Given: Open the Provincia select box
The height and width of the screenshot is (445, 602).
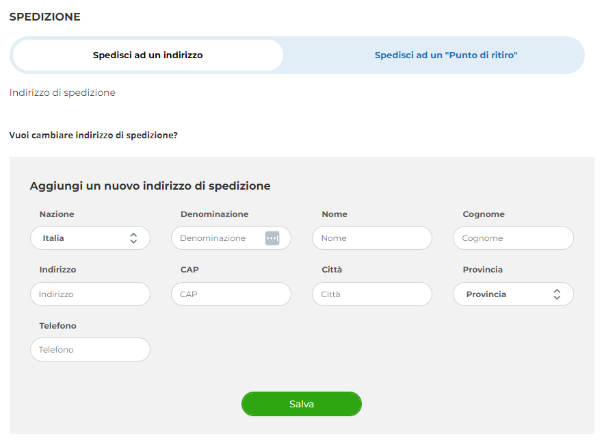Looking at the screenshot, I should [513, 294].
